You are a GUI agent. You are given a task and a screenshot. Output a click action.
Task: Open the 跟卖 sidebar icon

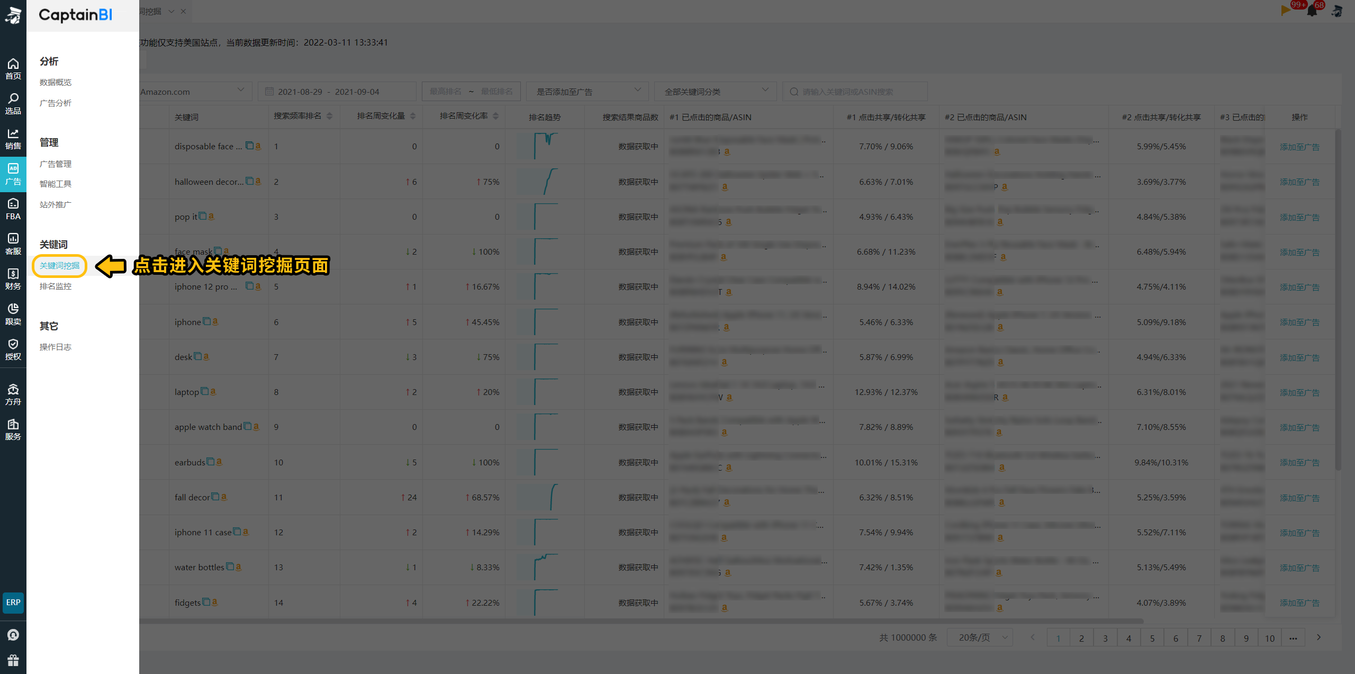point(13,314)
